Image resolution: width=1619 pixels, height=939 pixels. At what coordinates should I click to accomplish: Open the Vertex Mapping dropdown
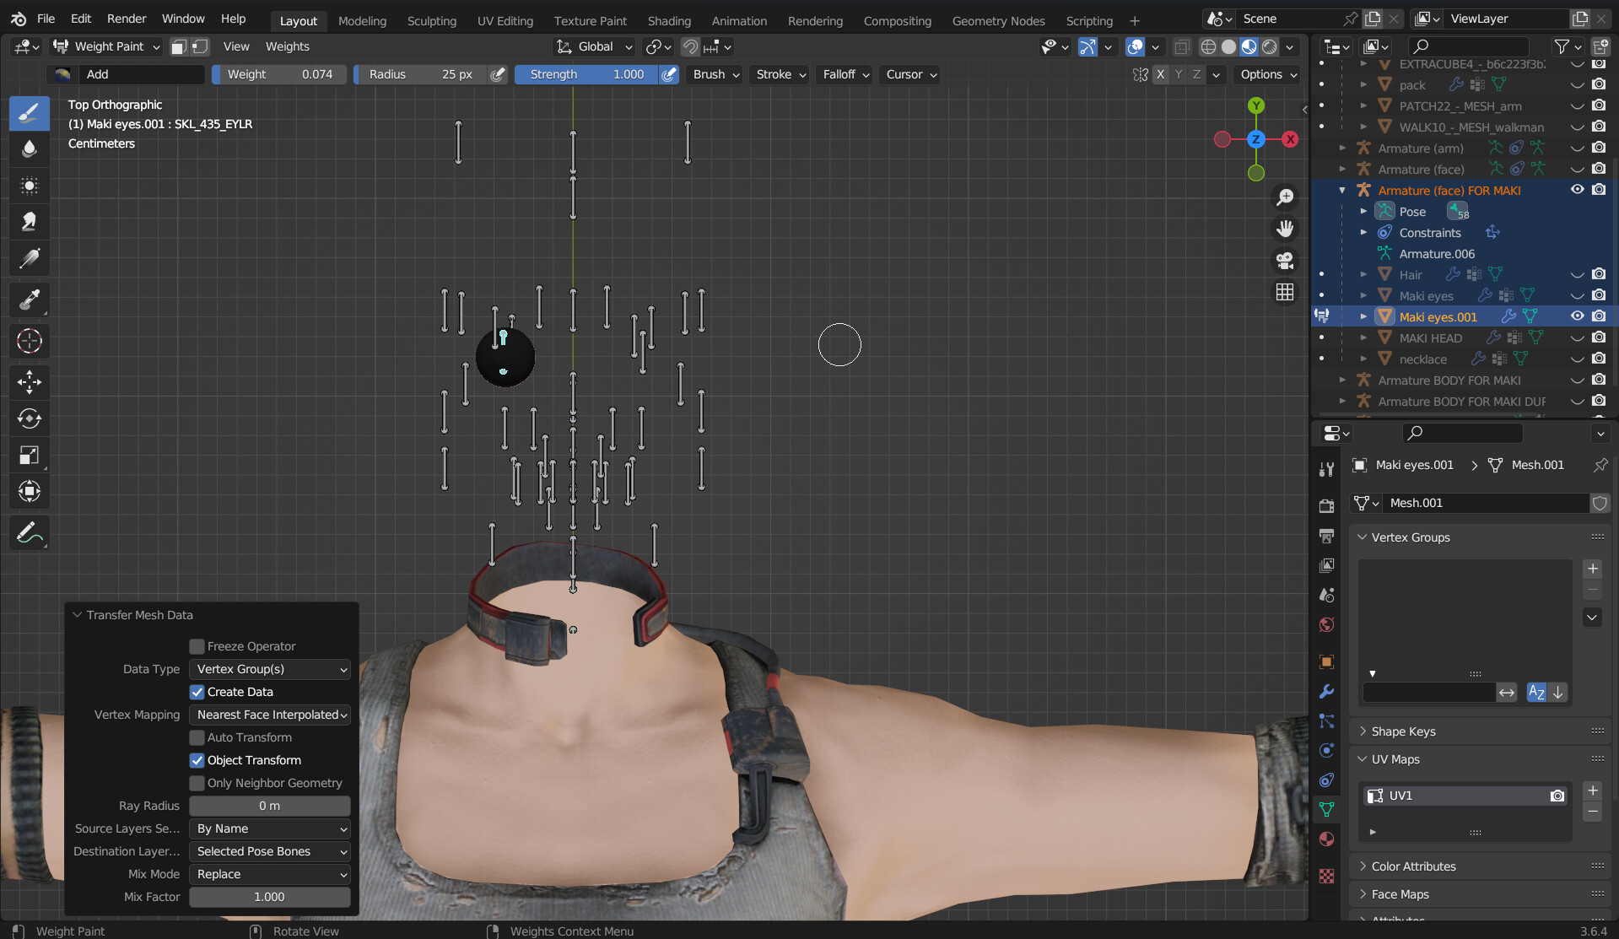[269, 715]
